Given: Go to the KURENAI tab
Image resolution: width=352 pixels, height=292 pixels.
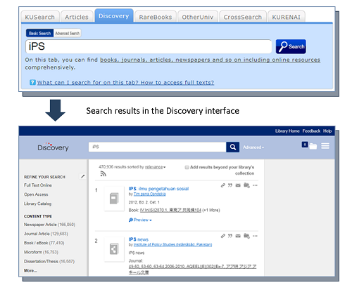Looking at the screenshot, I should (287, 17).
